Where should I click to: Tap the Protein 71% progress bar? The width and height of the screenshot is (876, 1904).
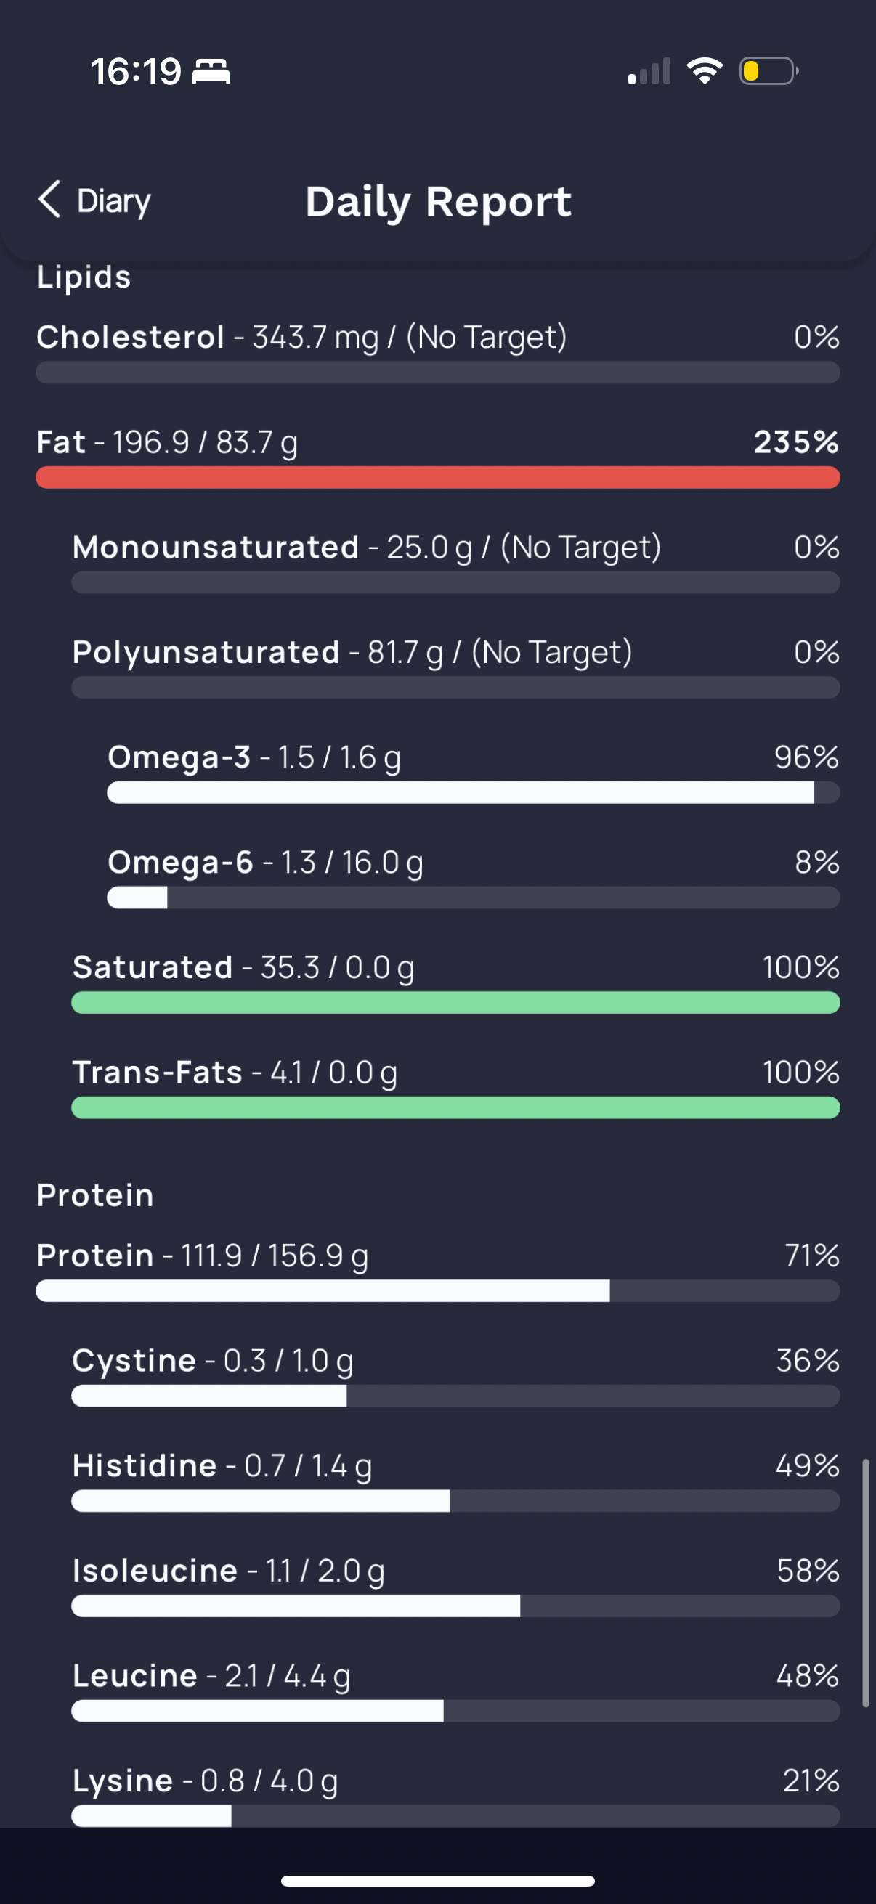tap(437, 1291)
